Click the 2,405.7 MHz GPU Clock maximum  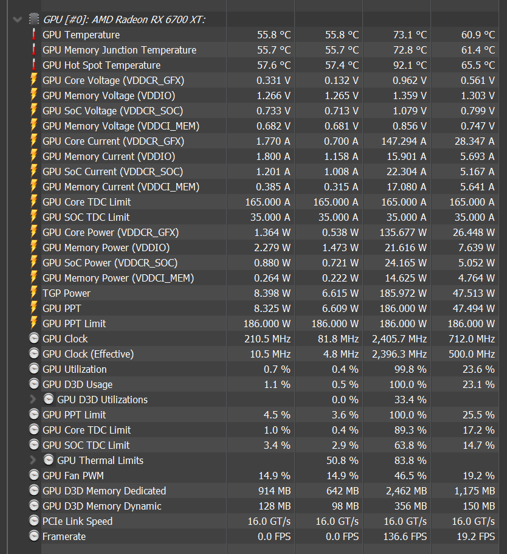pyautogui.click(x=399, y=339)
